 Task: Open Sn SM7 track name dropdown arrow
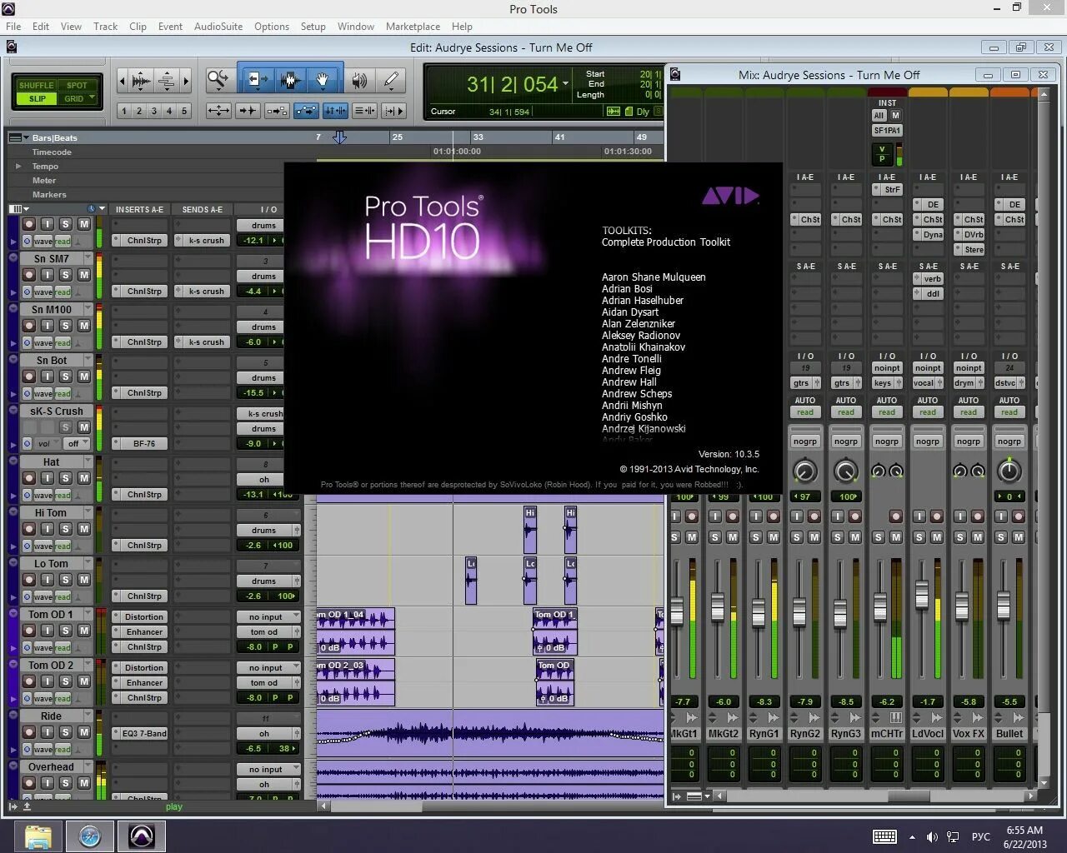point(88,259)
